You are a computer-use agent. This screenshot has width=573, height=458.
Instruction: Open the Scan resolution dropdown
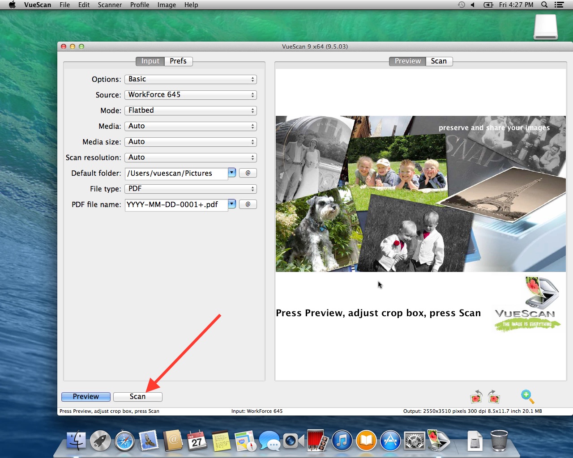[190, 157]
